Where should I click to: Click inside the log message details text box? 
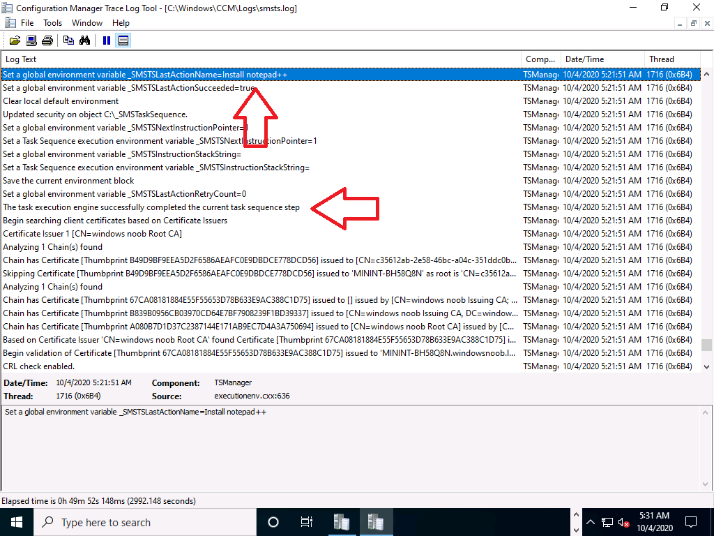(351, 447)
